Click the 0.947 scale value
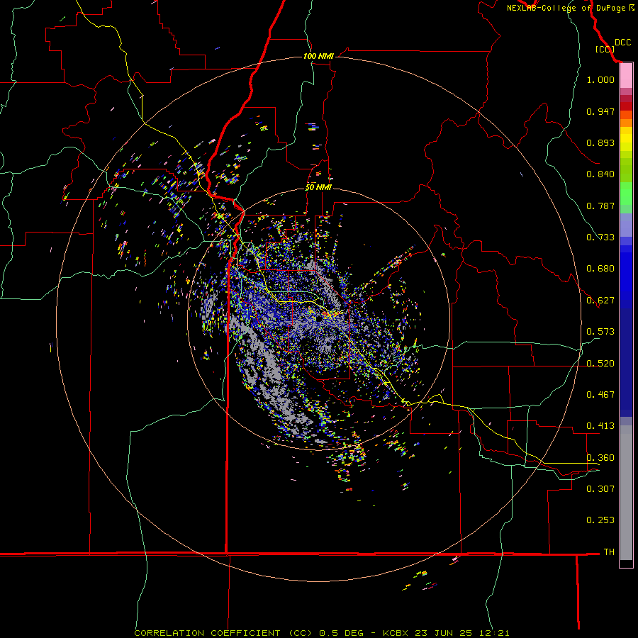 point(600,111)
